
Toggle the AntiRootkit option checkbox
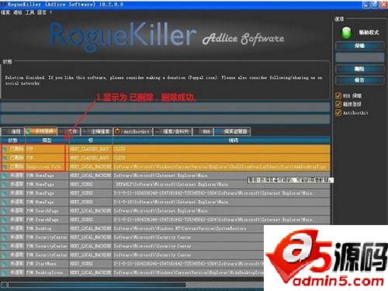[338, 113]
